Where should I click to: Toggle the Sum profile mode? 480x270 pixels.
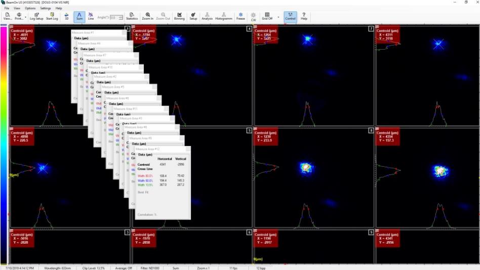click(79, 16)
